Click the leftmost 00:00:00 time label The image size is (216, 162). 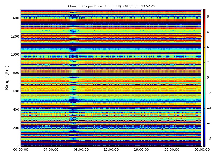click(21, 150)
